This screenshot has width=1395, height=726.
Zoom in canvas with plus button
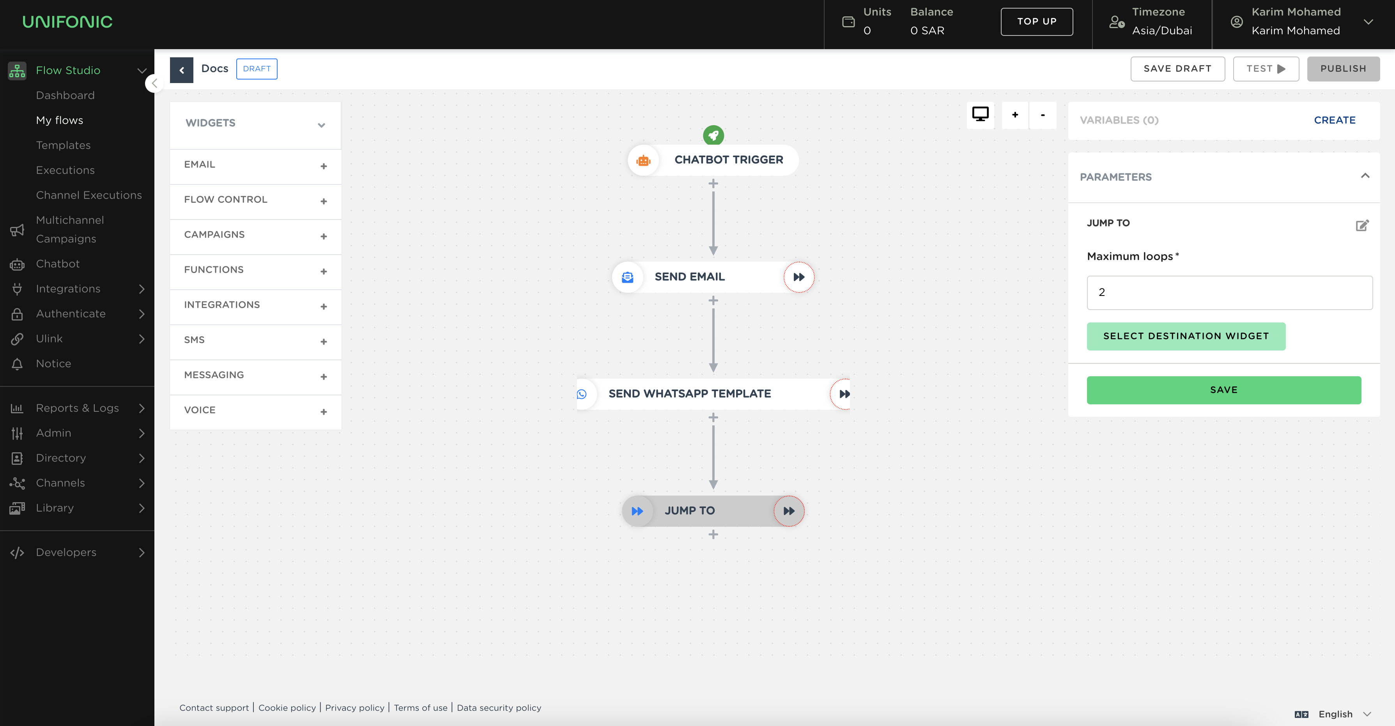(x=1015, y=115)
